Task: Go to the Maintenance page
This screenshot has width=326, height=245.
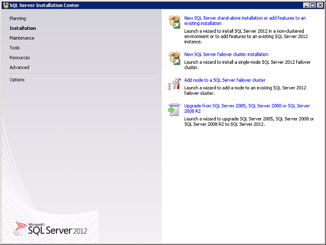Action: click(x=22, y=38)
